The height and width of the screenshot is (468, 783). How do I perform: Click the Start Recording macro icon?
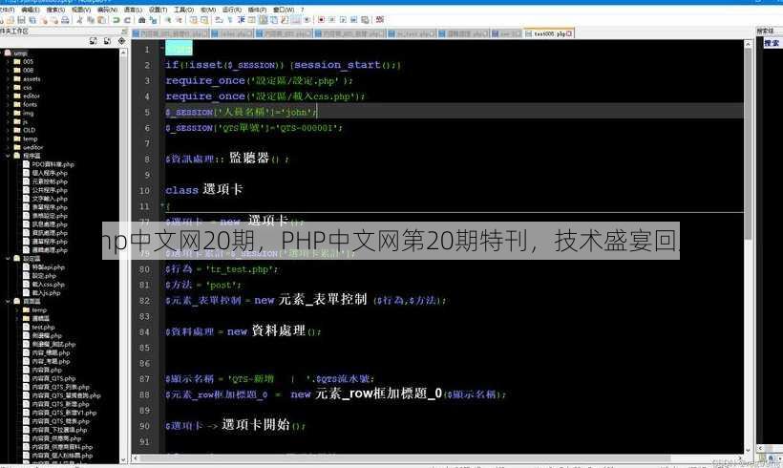(321, 20)
